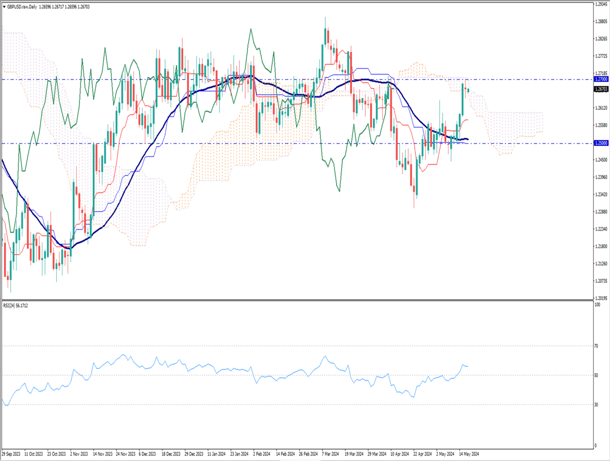Select the 1.25000 blue price tag
610x461 pixels.
(600, 143)
